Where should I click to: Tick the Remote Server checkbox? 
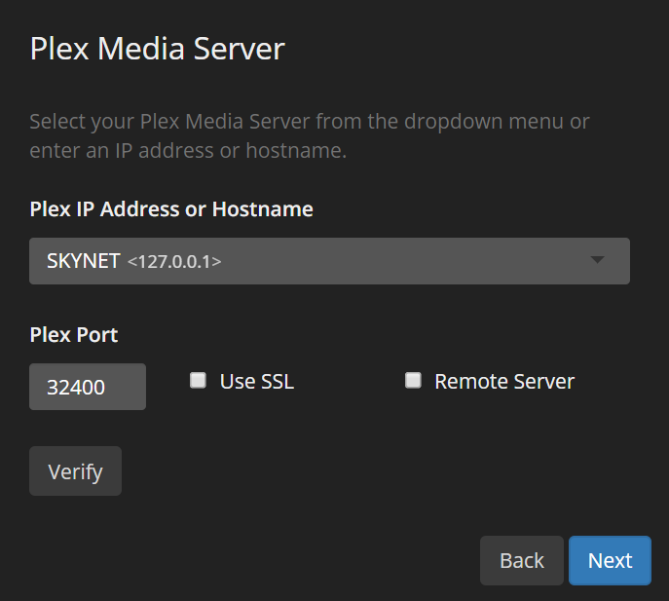pyautogui.click(x=413, y=381)
